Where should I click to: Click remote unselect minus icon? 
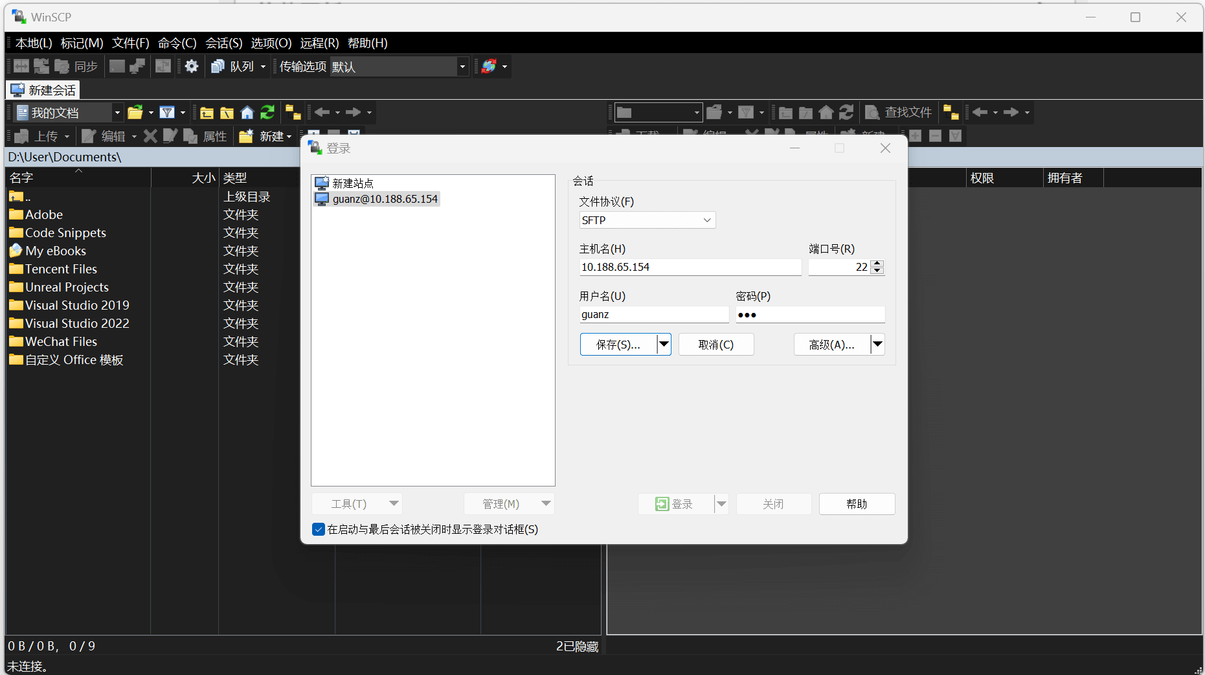pyautogui.click(x=935, y=136)
